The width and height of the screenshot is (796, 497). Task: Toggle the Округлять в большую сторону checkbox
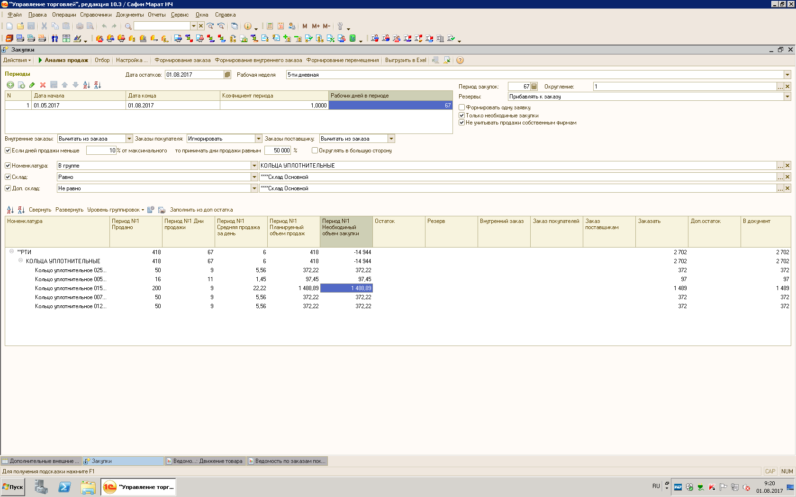tap(315, 151)
